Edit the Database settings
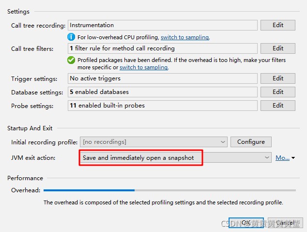Viewport: 307px width, 232px height. point(277,92)
